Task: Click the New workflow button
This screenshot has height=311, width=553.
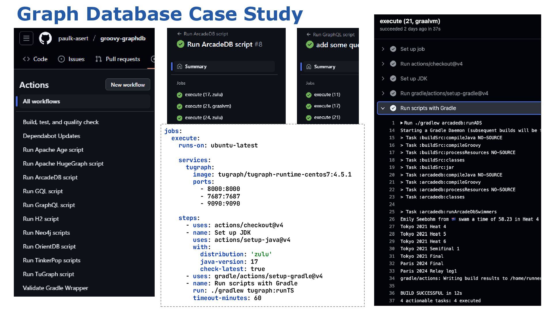Action: pos(128,85)
